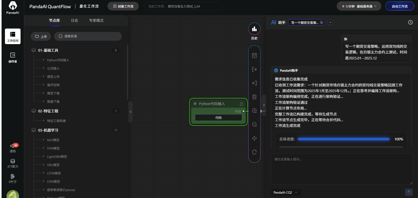Click the trash delete icon in canvas toolbar
The image size is (418, 198).
[x=255, y=97]
